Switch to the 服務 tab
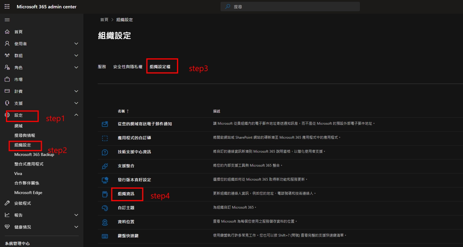 [102, 67]
